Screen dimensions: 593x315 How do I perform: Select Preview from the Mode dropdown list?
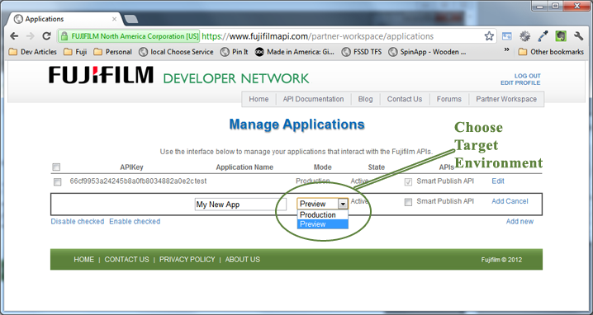coord(322,224)
